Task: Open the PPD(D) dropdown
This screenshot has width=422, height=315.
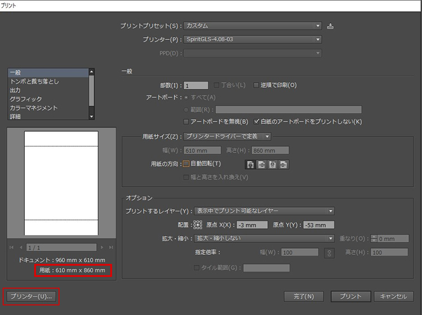Action: [253, 53]
